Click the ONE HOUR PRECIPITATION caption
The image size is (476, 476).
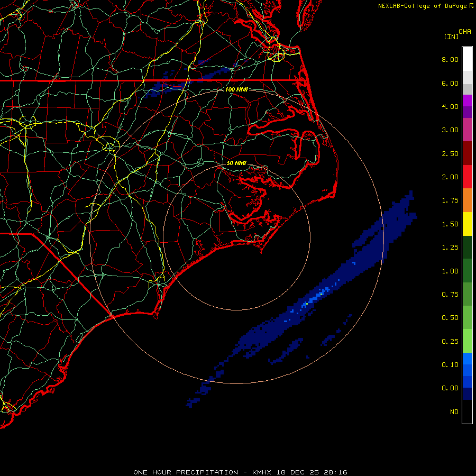click(186, 472)
